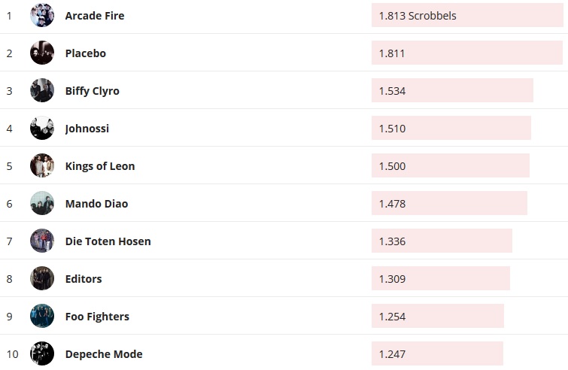568x370 pixels.
Task: Click the Kings of Leon avatar image
Action: pos(42,166)
